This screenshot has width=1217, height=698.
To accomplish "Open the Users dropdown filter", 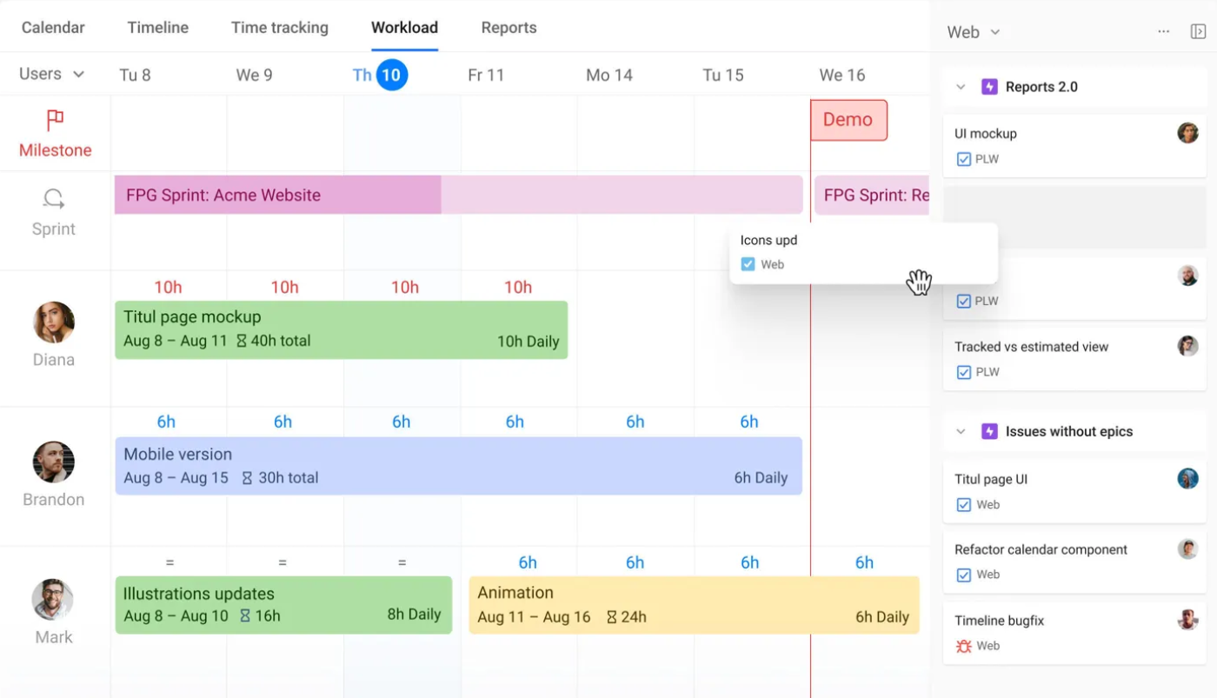I will (51, 74).
